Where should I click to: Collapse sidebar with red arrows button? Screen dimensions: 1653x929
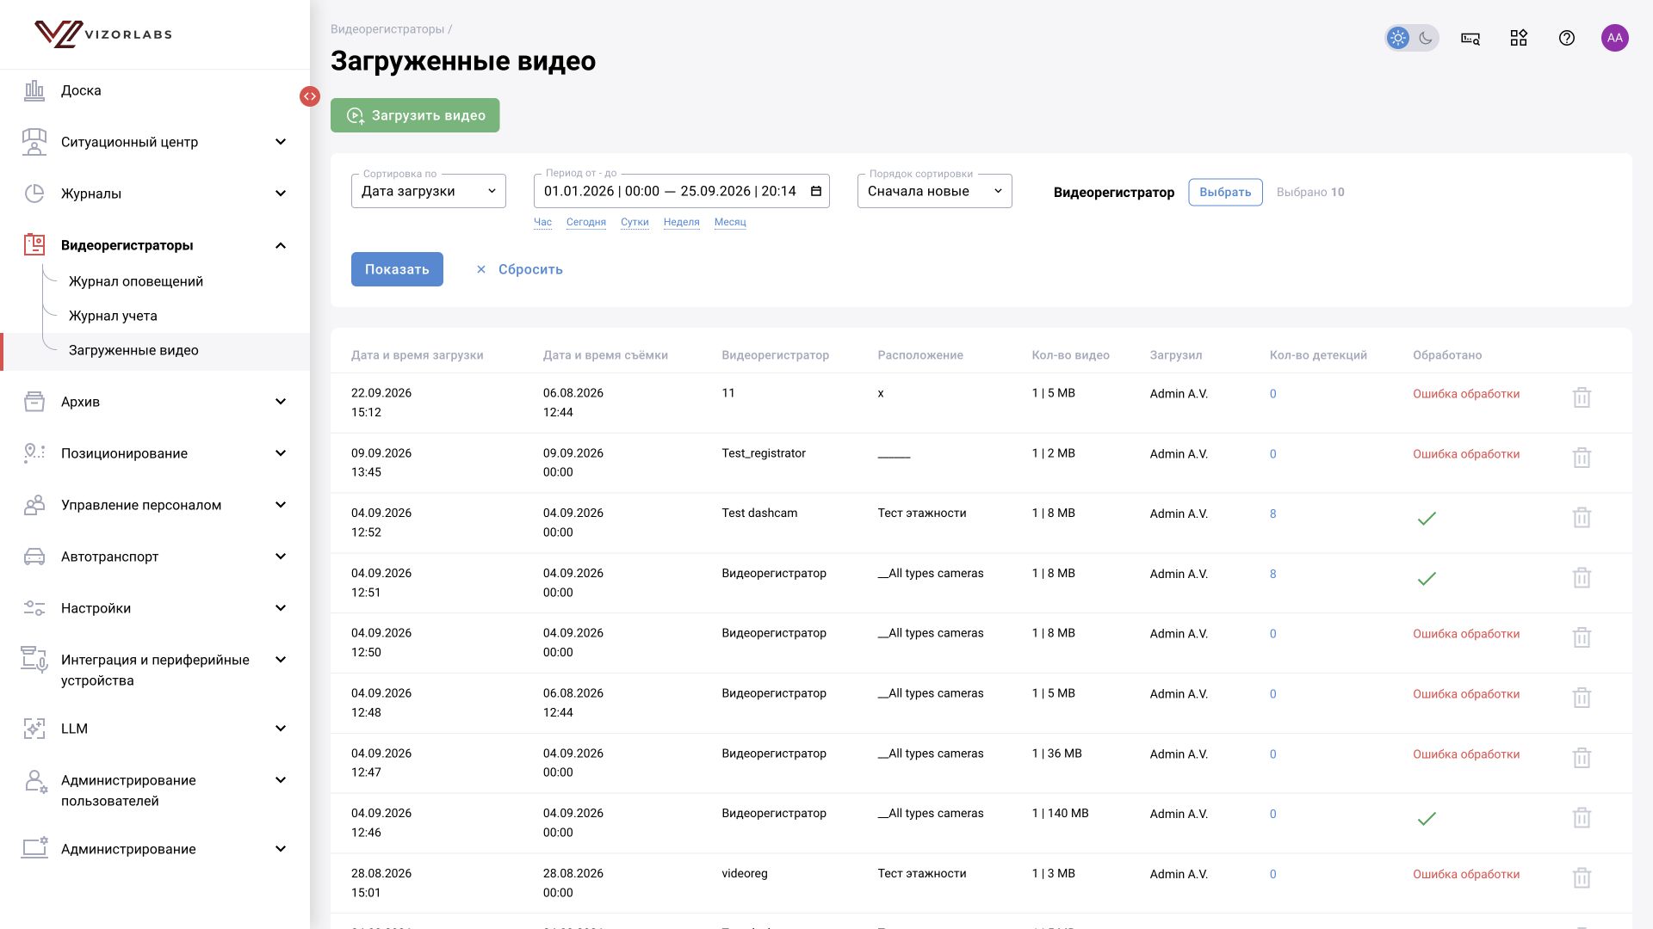[310, 96]
